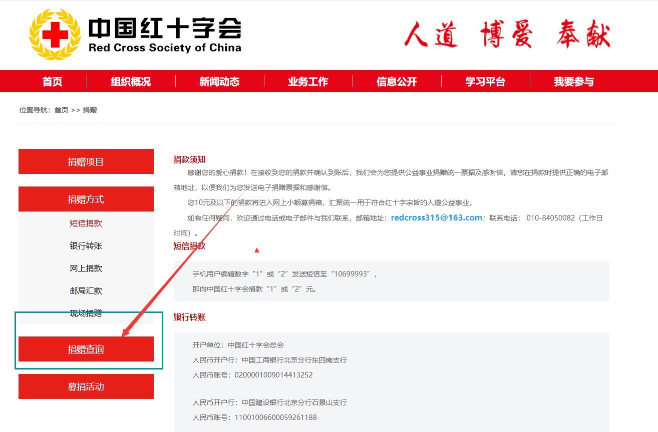
Task: Open the 首页 navigation menu item
Action: pos(52,81)
